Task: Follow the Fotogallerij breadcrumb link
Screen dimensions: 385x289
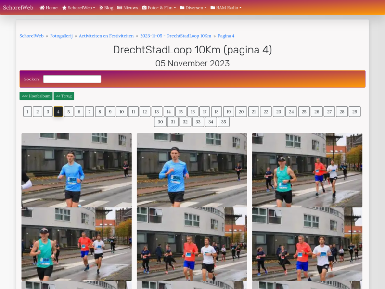Action: pos(62,36)
